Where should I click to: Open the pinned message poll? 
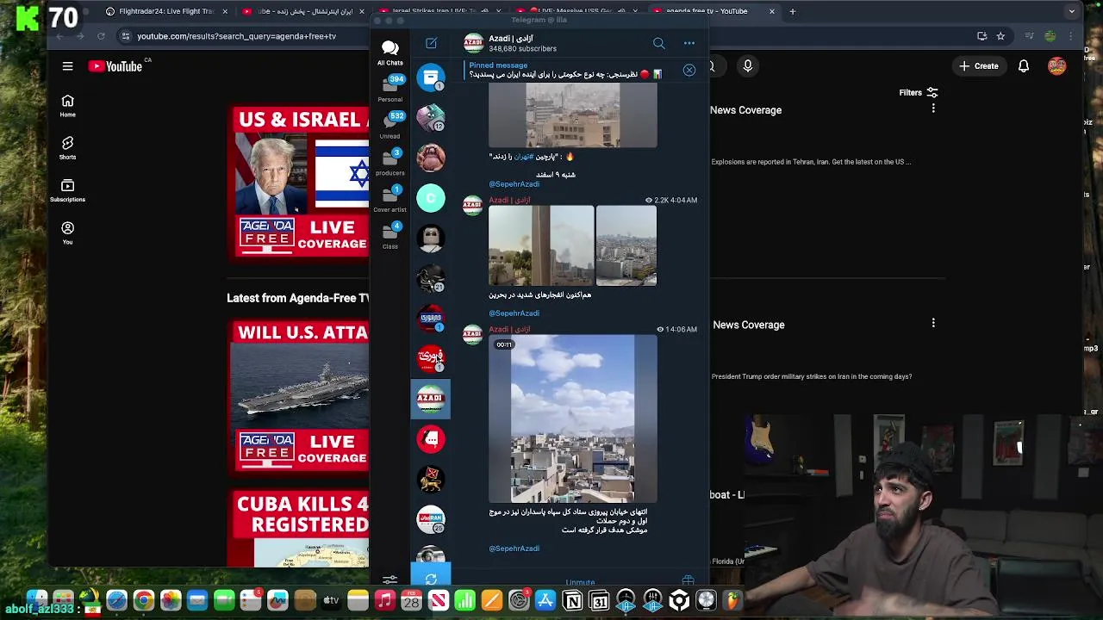565,70
